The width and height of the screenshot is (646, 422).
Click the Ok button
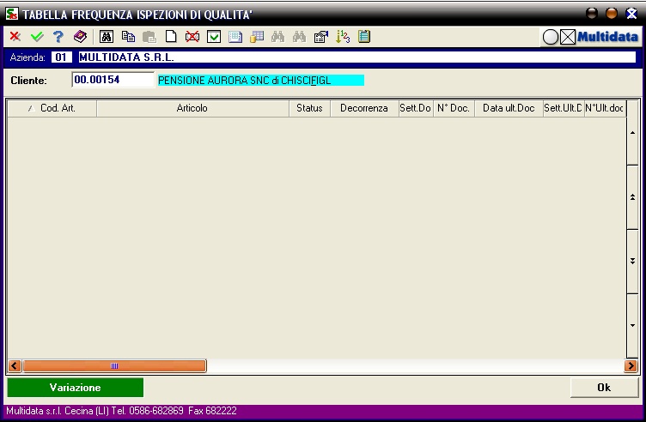tap(605, 388)
